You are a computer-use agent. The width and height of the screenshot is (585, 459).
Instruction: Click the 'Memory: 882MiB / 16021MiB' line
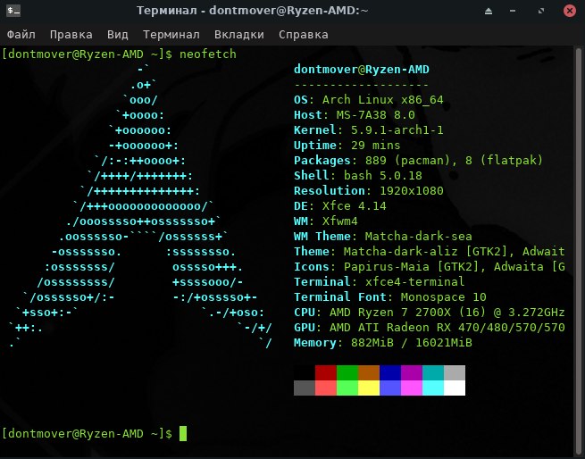coord(383,343)
